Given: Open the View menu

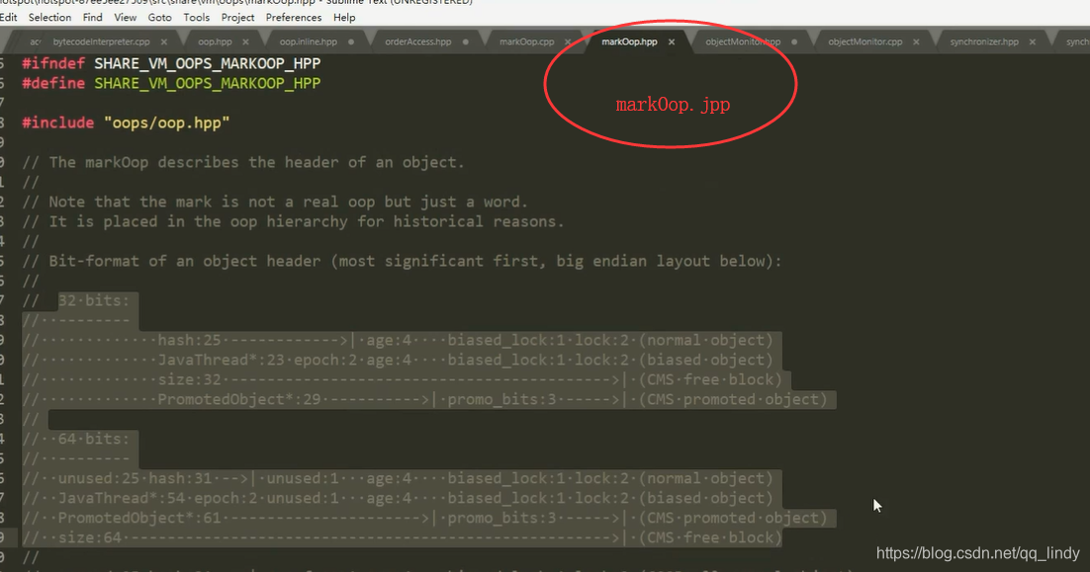Looking at the screenshot, I should click(x=126, y=18).
